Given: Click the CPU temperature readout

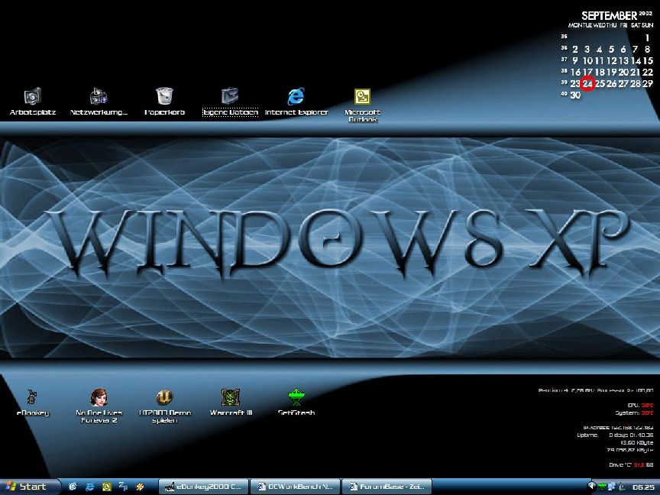Looking at the screenshot, I should pyautogui.click(x=640, y=405).
